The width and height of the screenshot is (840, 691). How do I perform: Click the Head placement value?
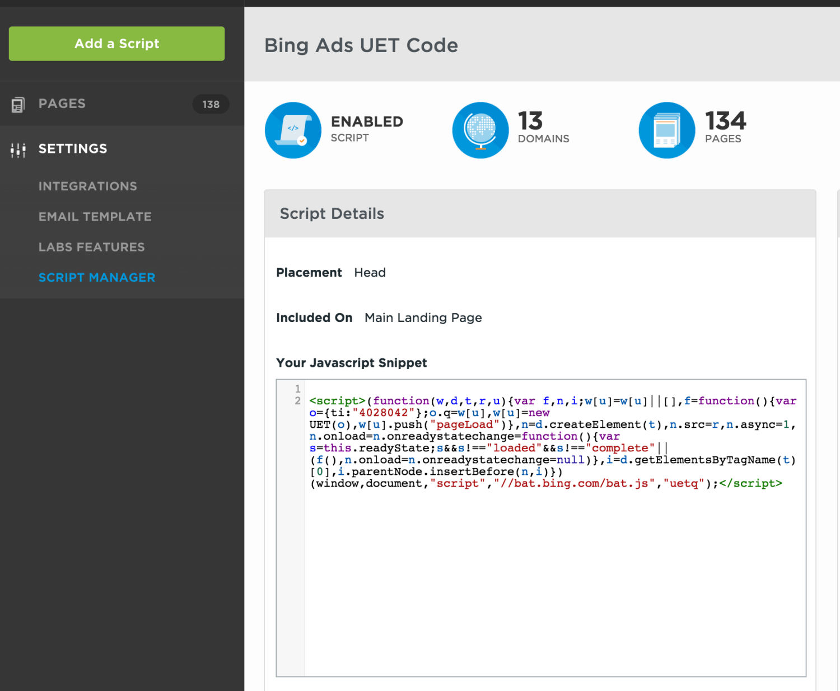370,273
